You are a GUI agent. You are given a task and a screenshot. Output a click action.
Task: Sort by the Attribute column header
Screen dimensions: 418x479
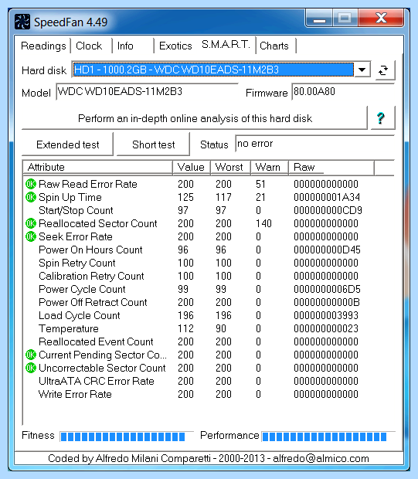pos(98,167)
